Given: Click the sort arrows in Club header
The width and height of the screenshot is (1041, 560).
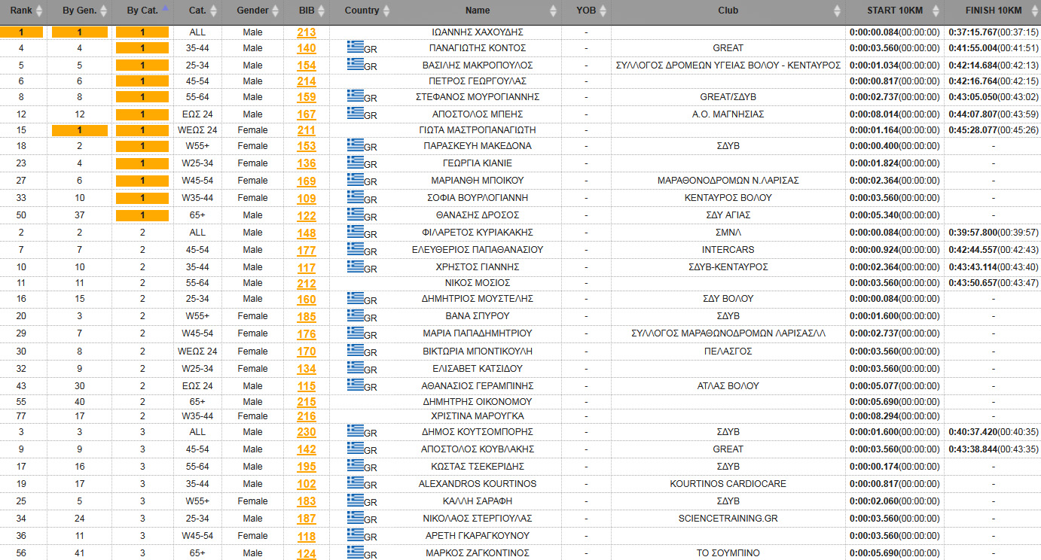Looking at the screenshot, I should click(x=837, y=11).
